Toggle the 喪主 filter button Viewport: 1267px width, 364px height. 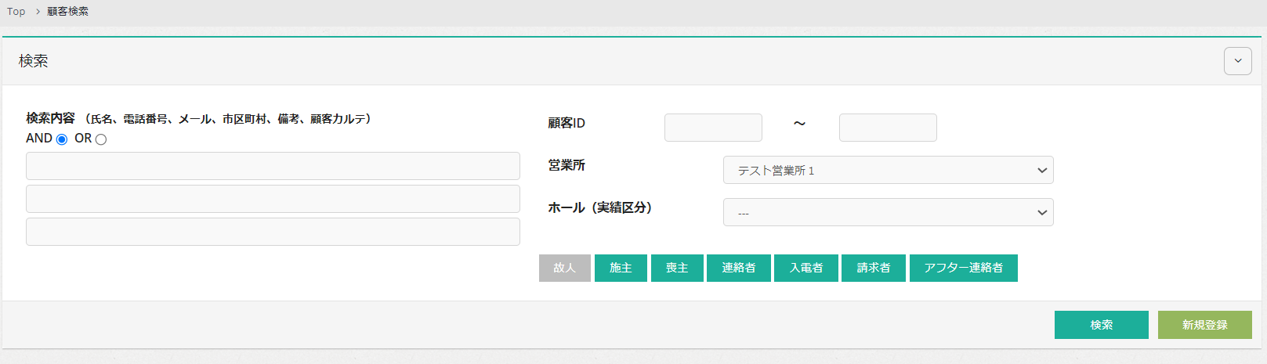(677, 268)
